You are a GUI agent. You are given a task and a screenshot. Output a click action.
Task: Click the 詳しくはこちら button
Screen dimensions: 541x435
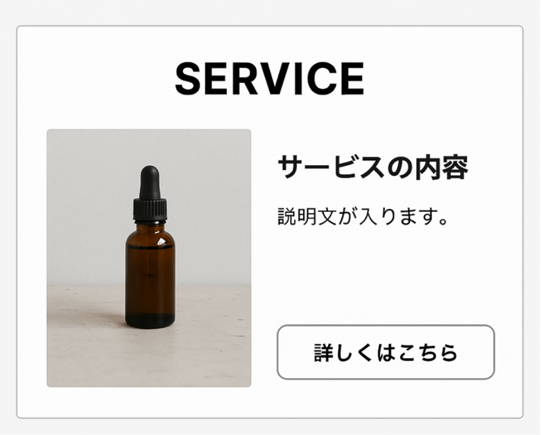[x=386, y=352]
